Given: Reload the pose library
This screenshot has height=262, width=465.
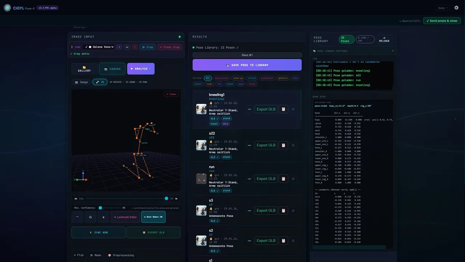Looking at the screenshot, I should 384,39.
